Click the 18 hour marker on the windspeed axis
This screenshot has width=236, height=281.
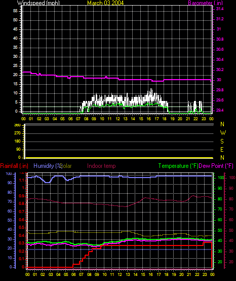click(x=164, y=119)
